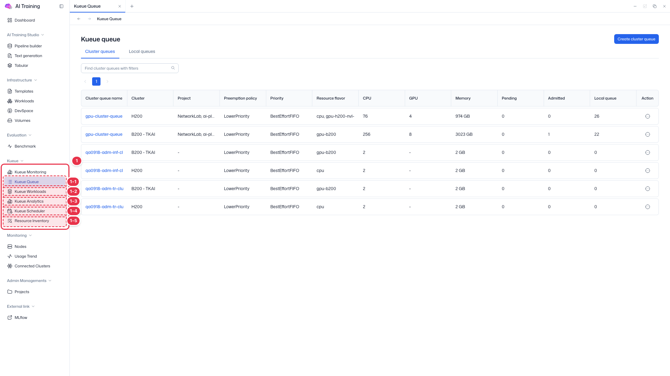Open Templates via its document icon
Viewport: 670px width, 376px height.
[10, 91]
